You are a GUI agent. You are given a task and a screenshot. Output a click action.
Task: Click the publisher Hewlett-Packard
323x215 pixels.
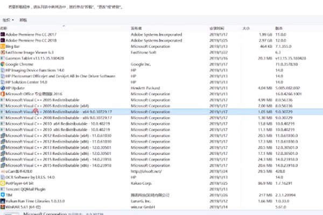click(145, 88)
